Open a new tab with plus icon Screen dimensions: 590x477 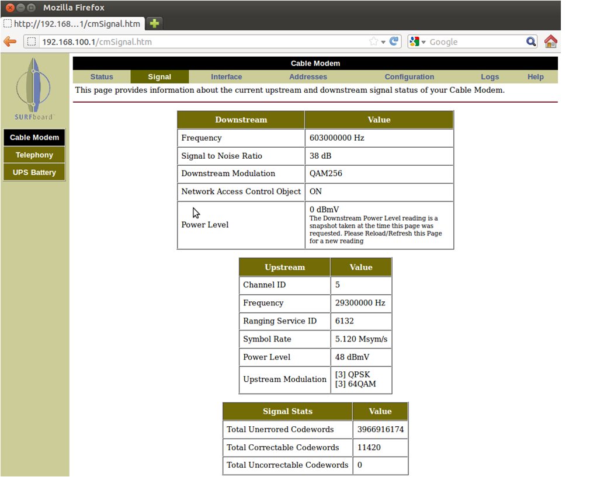(154, 23)
